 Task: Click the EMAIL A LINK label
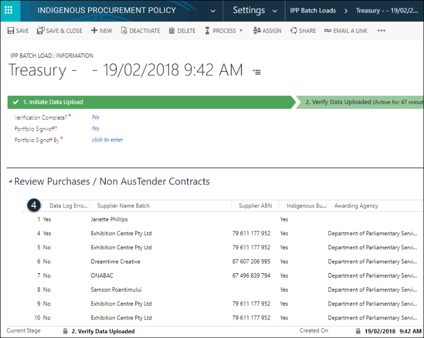click(x=350, y=31)
